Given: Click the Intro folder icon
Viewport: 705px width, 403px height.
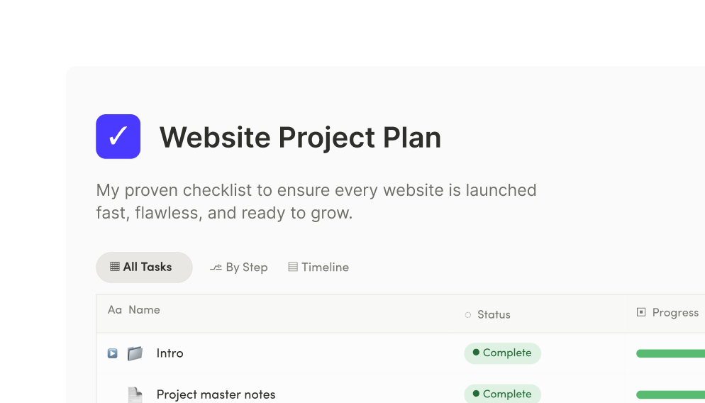Looking at the screenshot, I should click(x=135, y=353).
